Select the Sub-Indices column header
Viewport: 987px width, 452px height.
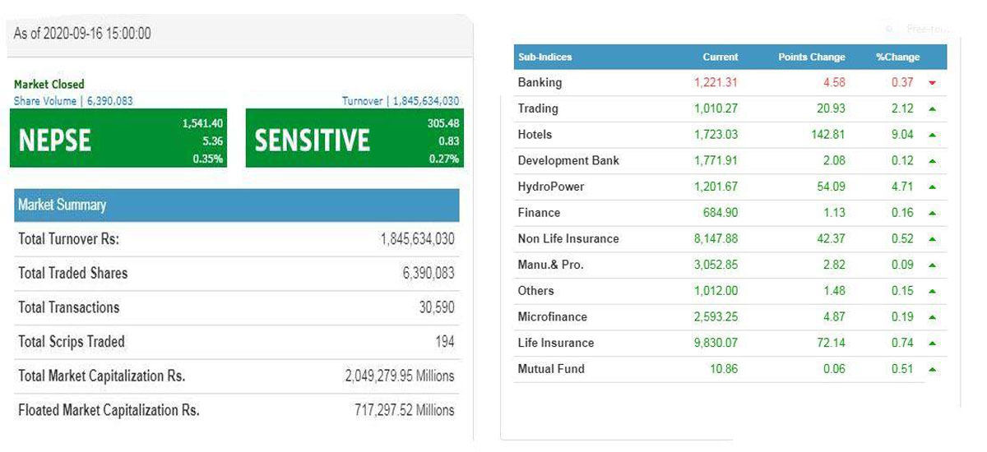click(x=544, y=57)
